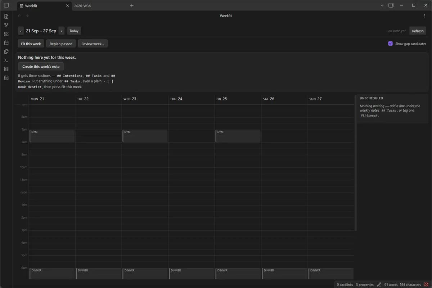The image size is (432, 288).
Task: Click the WED 23 column header
Action: pyautogui.click(x=145, y=99)
